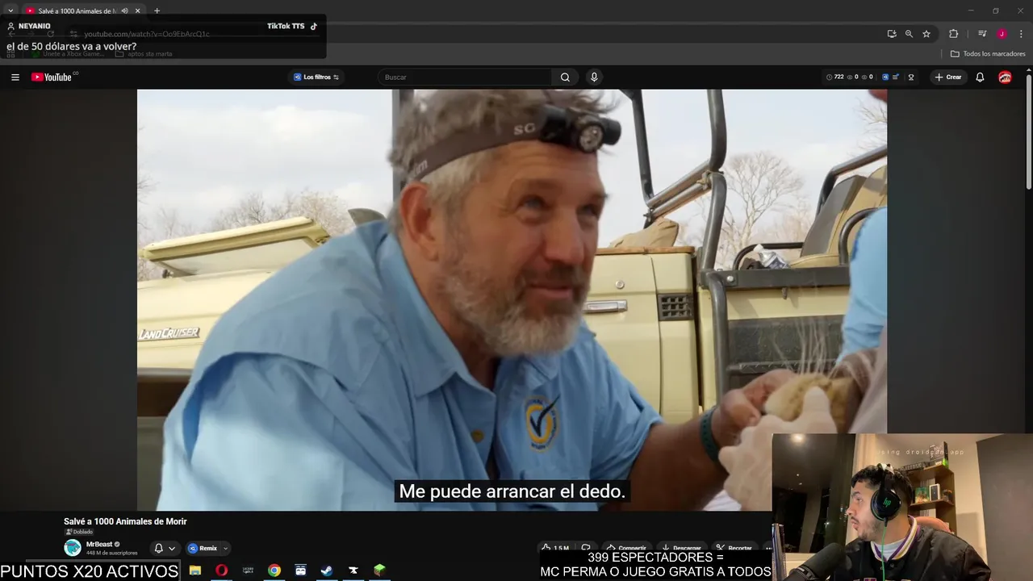The width and height of the screenshot is (1033, 581).
Task: Open the blue extension icon in YouTube header
Action: (885, 77)
